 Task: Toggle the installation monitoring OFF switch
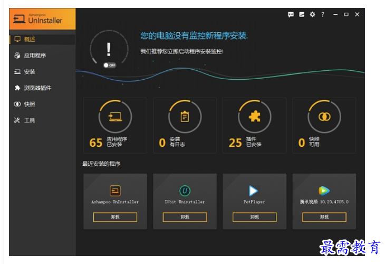click(110, 65)
